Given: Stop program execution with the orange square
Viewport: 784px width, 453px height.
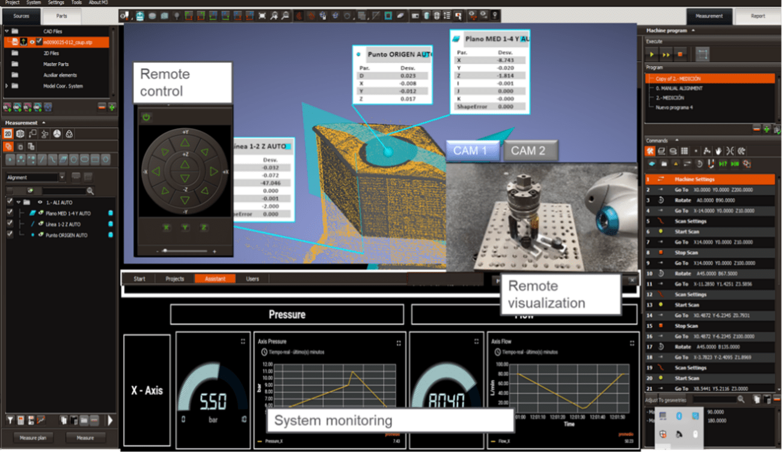Looking at the screenshot, I should tap(681, 55).
